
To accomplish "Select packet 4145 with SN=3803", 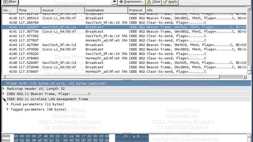I will click(x=124, y=49).
